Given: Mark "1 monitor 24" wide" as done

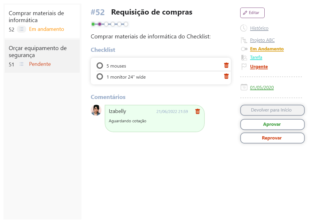Looking at the screenshot, I should (100, 77).
